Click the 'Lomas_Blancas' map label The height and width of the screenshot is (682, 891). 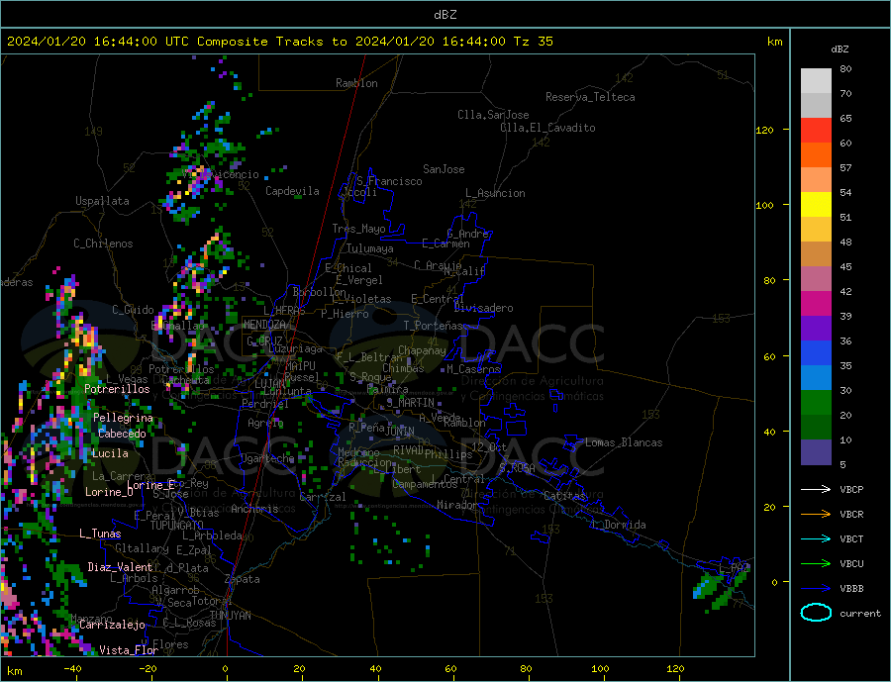[624, 442]
